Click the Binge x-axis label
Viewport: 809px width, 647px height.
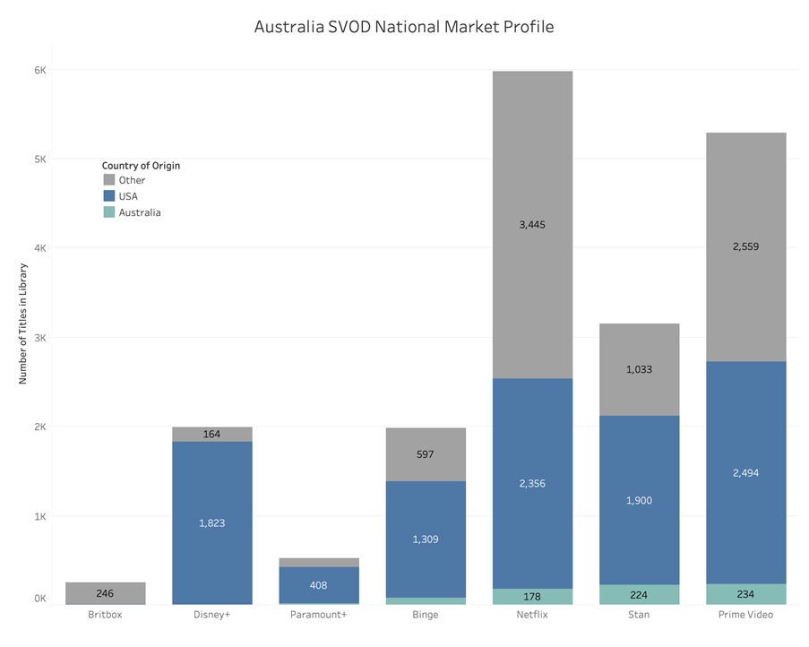(426, 615)
